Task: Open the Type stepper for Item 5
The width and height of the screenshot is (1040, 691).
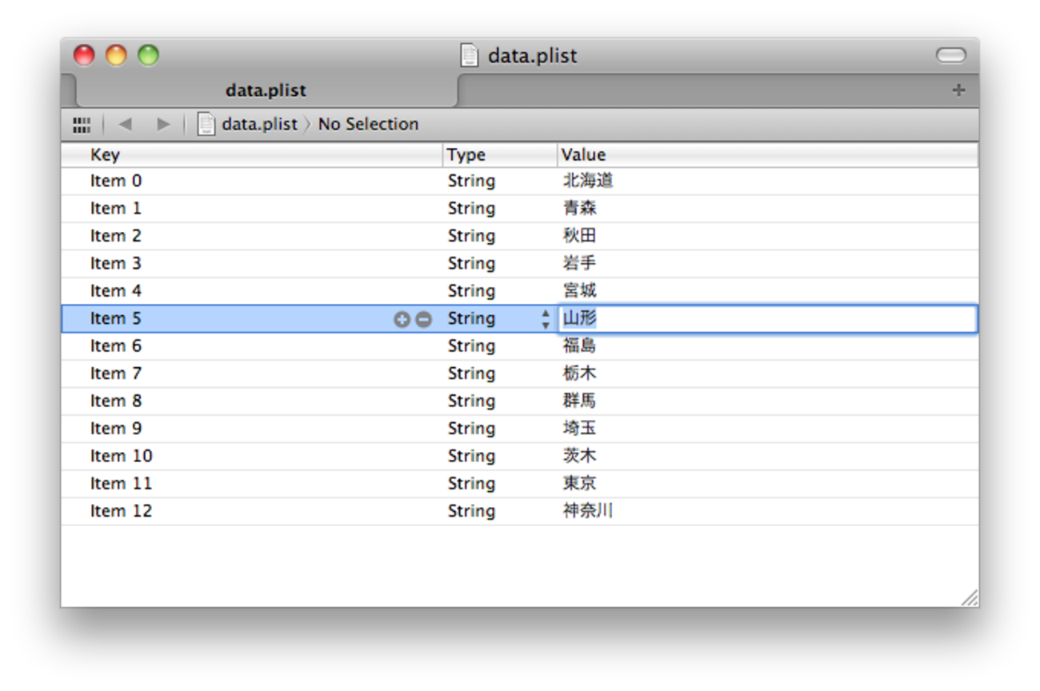Action: (x=546, y=319)
